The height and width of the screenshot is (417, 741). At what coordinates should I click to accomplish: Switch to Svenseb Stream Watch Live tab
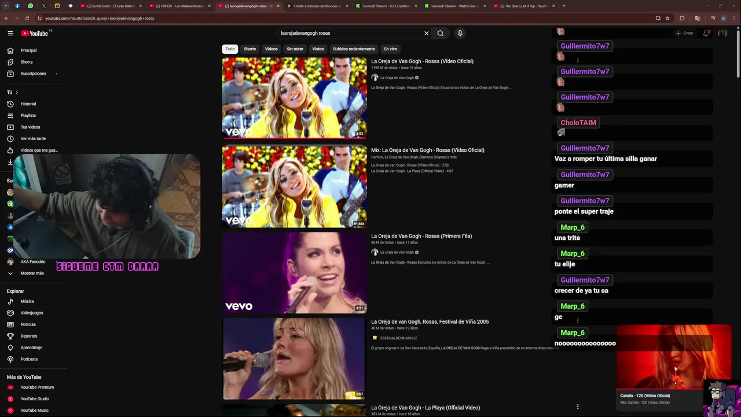[x=455, y=6]
